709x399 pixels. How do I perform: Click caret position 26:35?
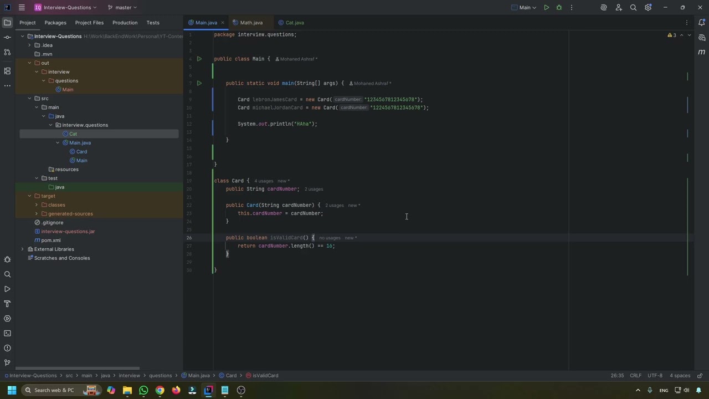617,375
